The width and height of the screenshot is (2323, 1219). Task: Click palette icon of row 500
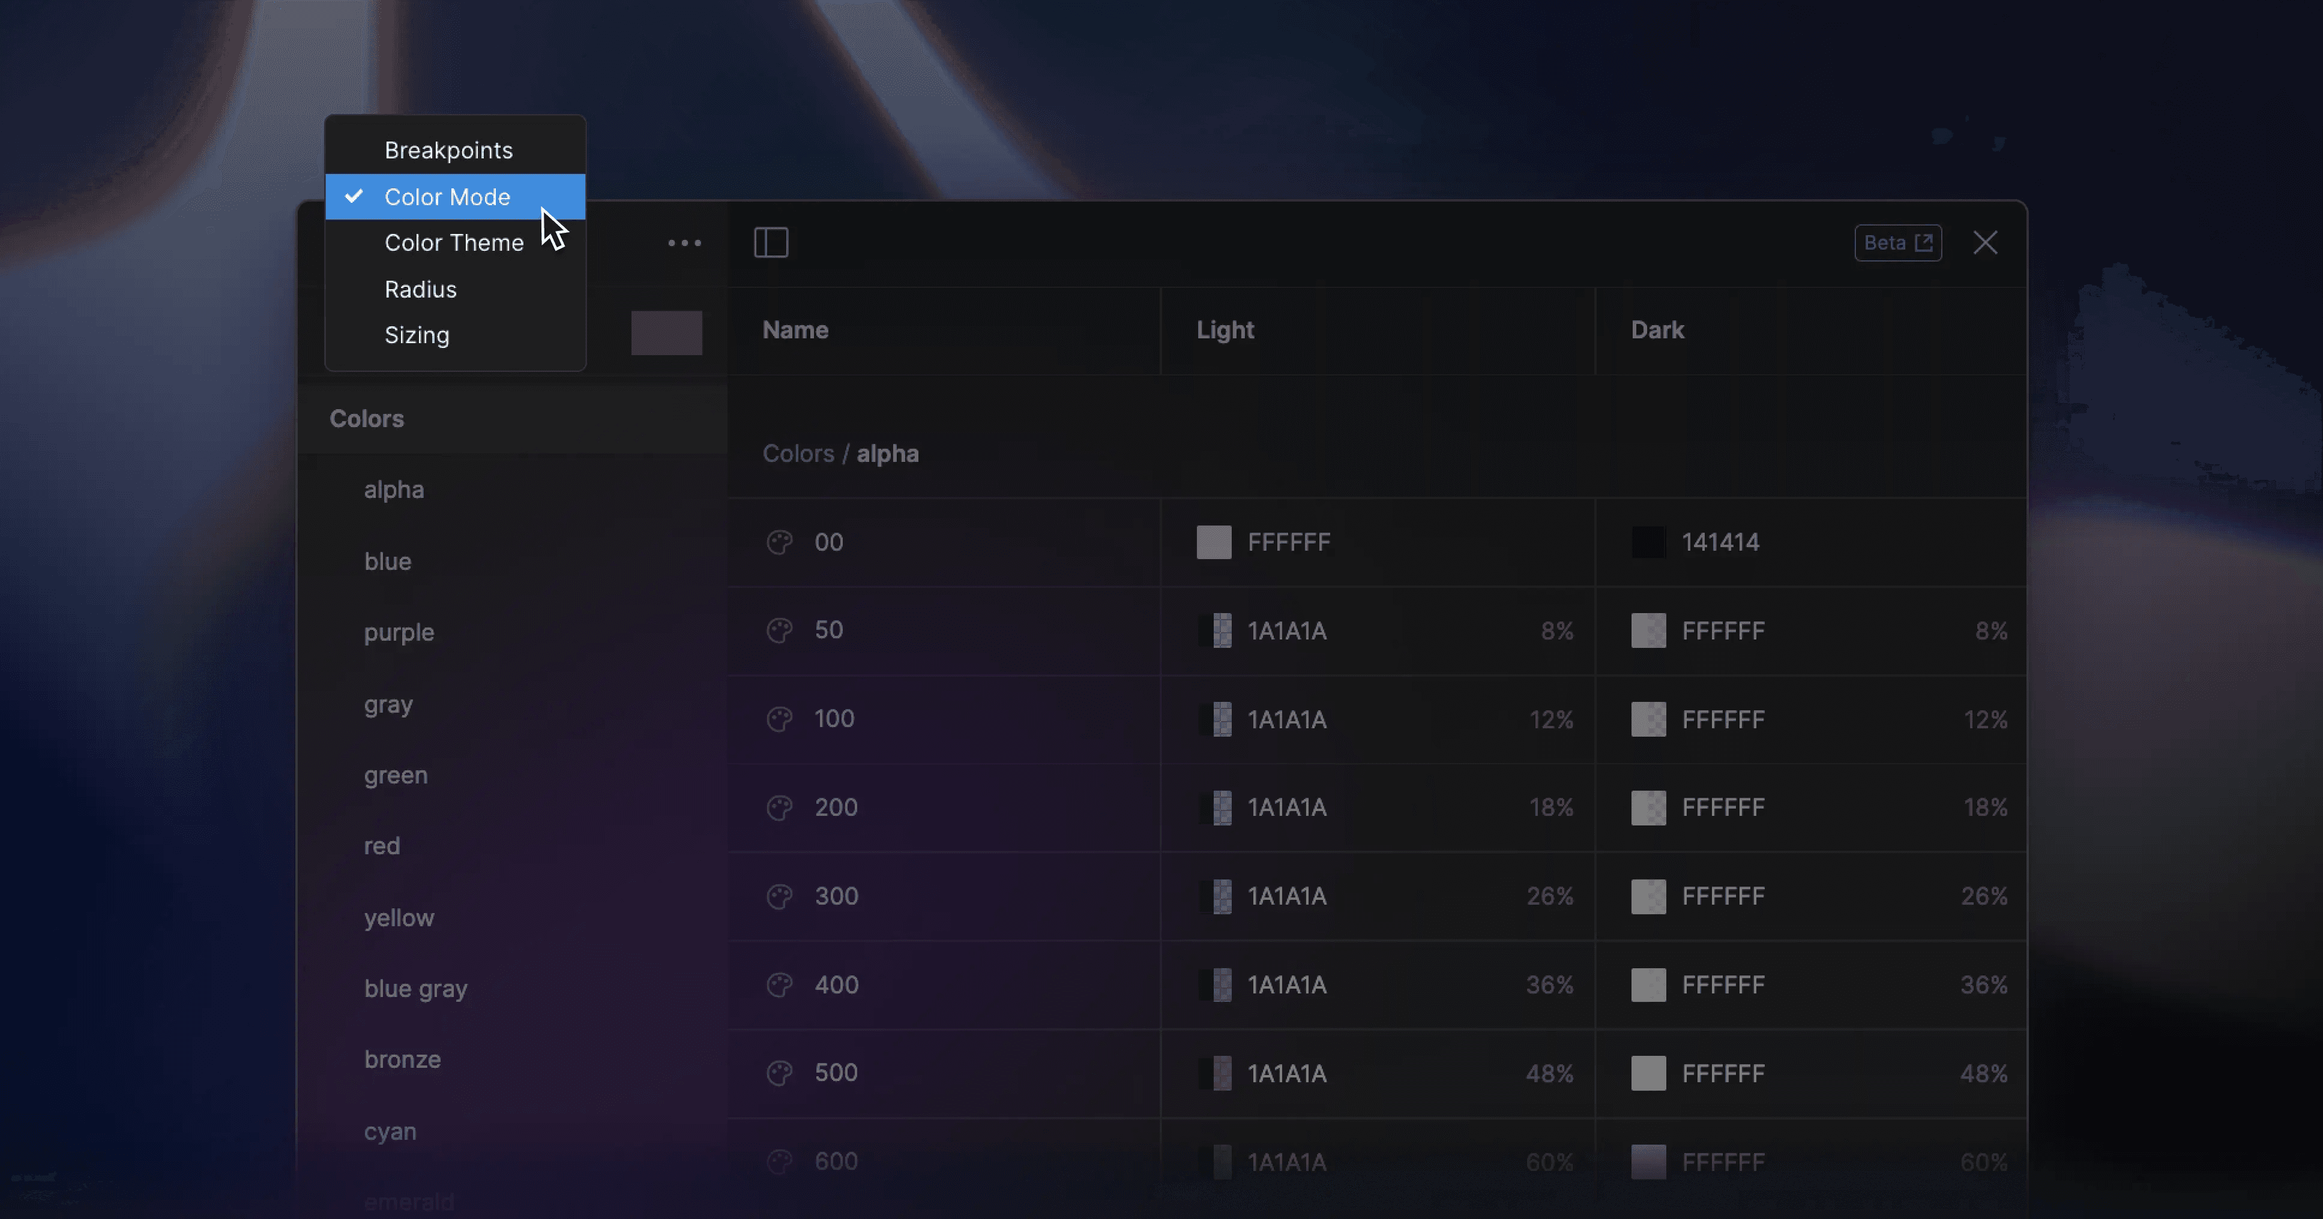tap(779, 1073)
